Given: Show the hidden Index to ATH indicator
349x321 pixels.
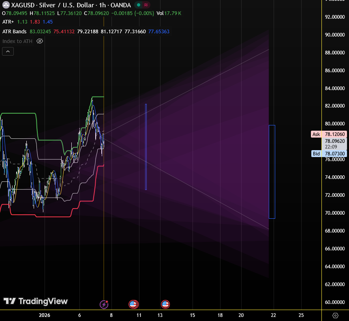Looking at the screenshot, I should [x=40, y=41].
